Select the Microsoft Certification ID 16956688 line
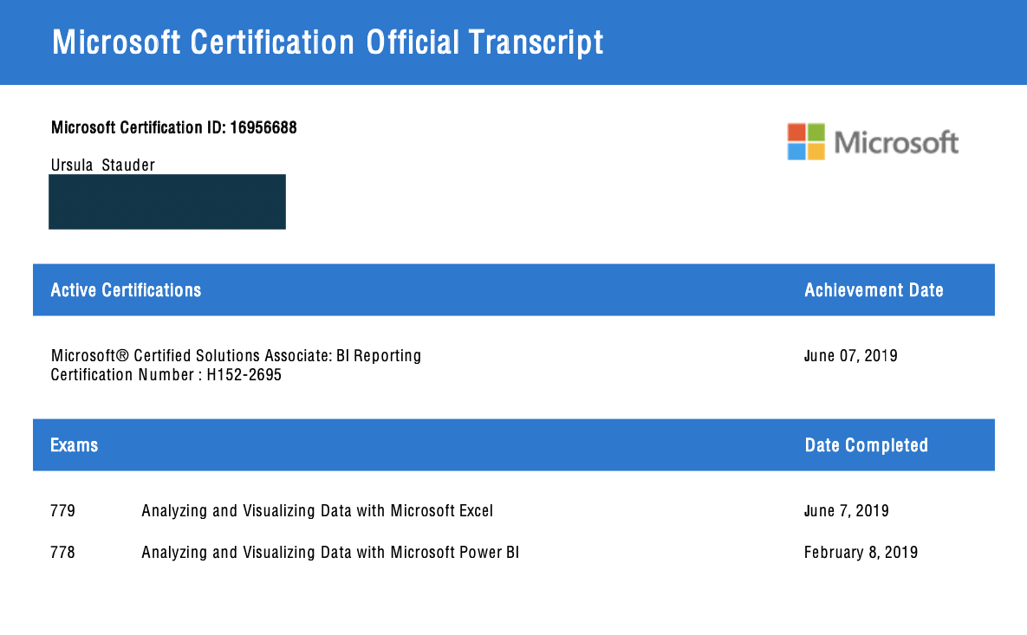 pos(173,128)
